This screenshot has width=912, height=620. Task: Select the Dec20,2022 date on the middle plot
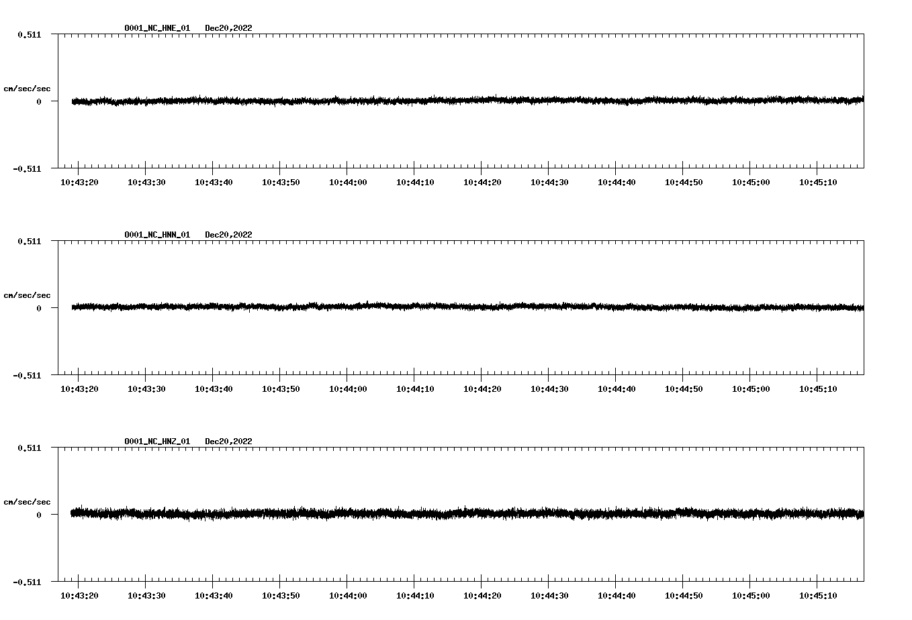coord(229,234)
